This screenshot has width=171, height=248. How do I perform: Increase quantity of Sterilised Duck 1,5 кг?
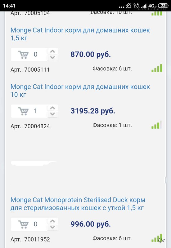pyautogui.click(x=52, y=221)
